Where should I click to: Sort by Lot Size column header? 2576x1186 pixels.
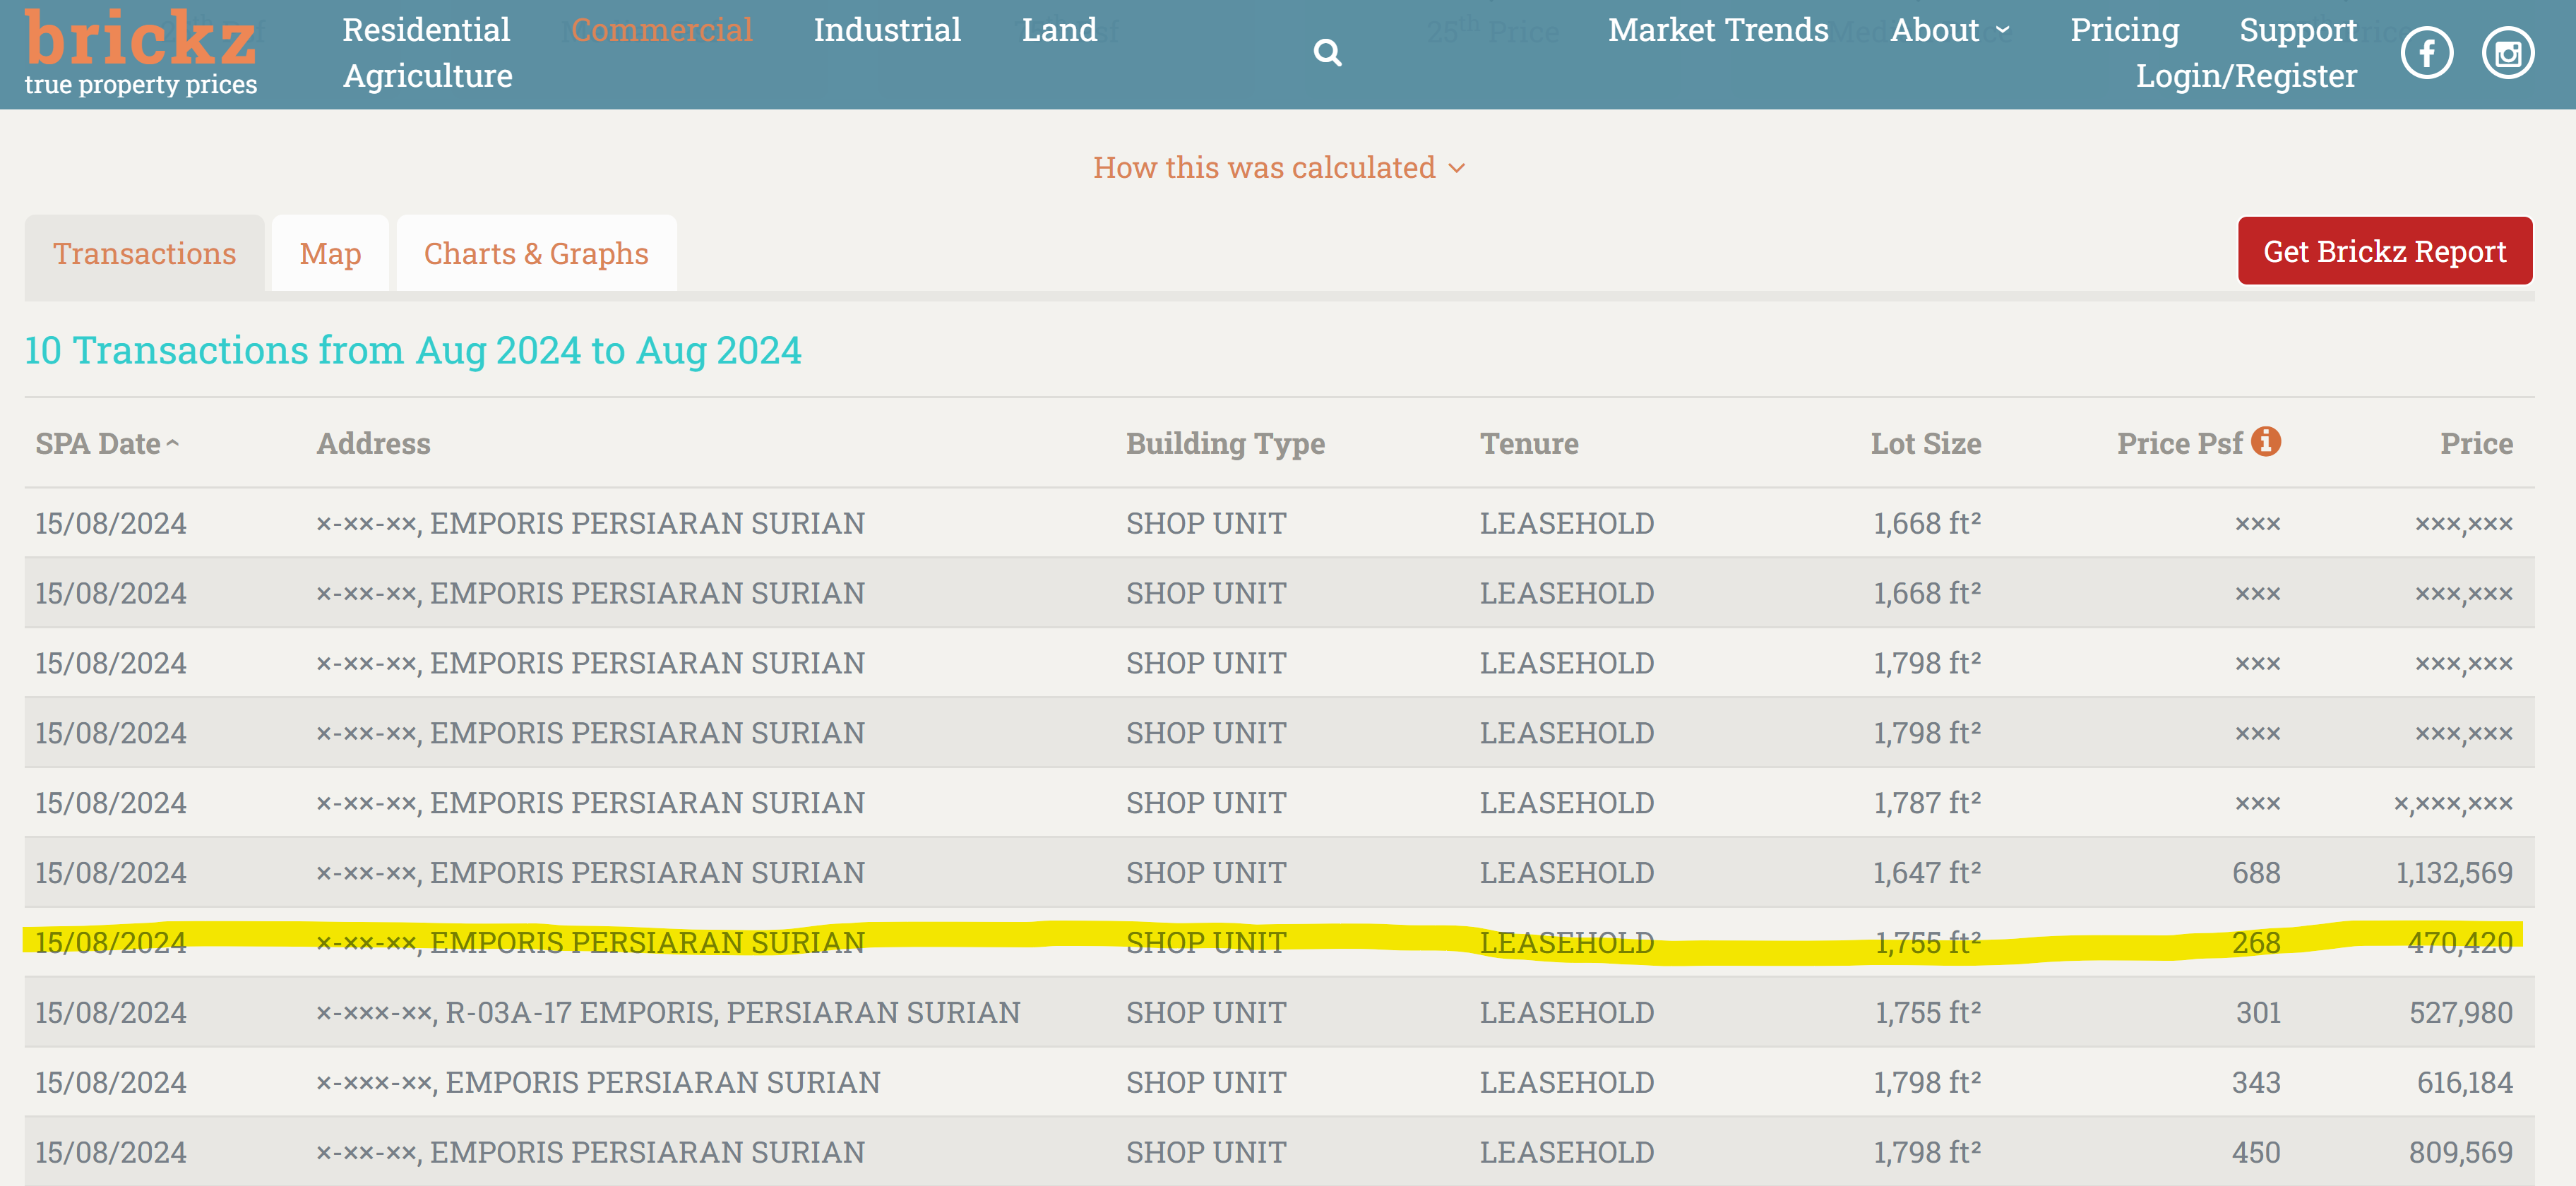1925,443
